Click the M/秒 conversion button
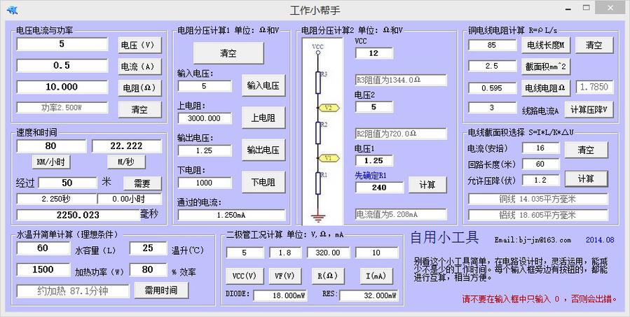The image size is (630, 317). [x=125, y=162]
